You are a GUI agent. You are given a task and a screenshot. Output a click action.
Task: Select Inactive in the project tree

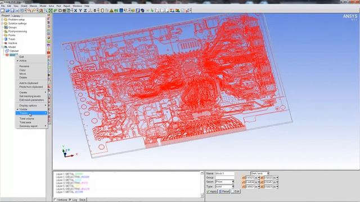click(x=12, y=43)
